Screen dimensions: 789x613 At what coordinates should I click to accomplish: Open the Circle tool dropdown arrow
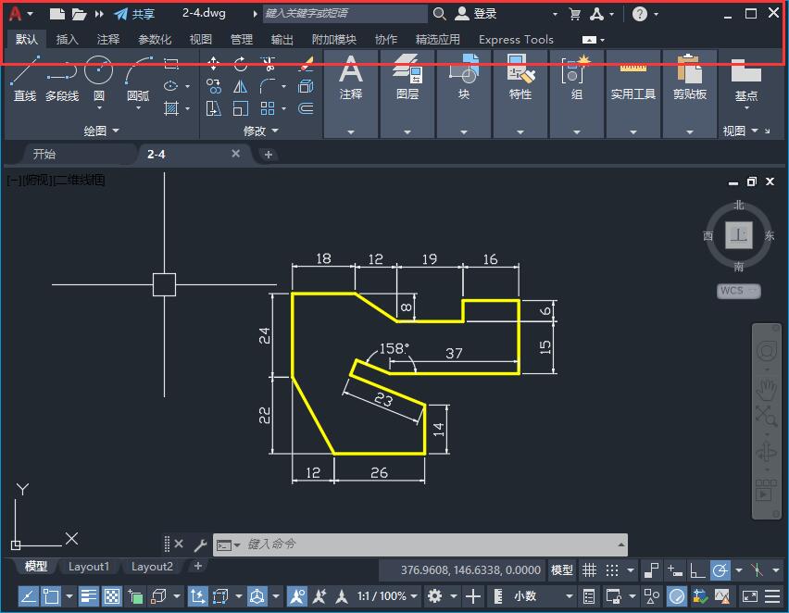click(99, 108)
